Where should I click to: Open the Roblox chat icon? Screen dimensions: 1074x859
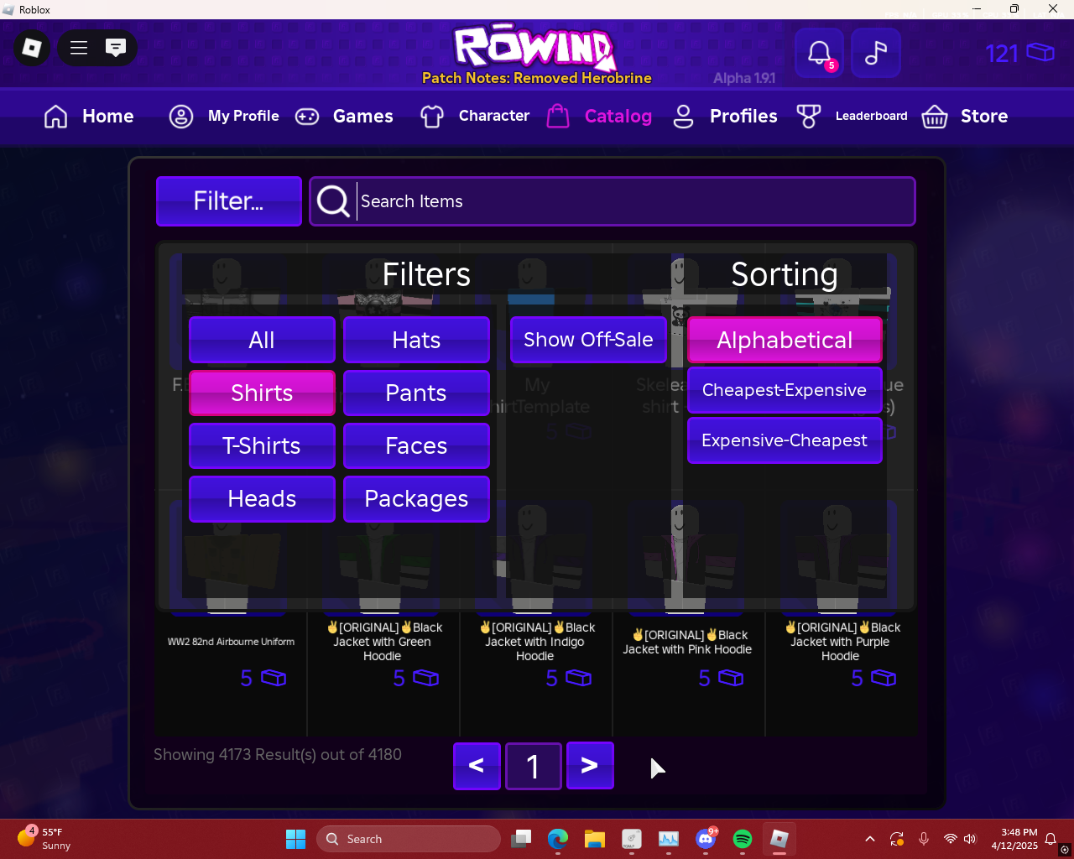(116, 48)
